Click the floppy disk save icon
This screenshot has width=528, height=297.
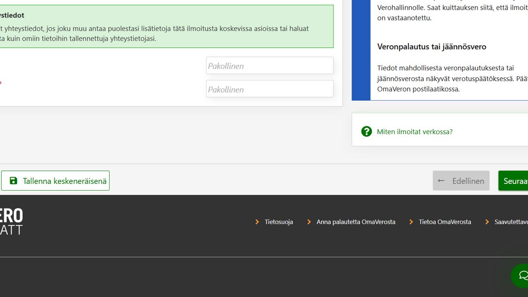[x=14, y=181]
